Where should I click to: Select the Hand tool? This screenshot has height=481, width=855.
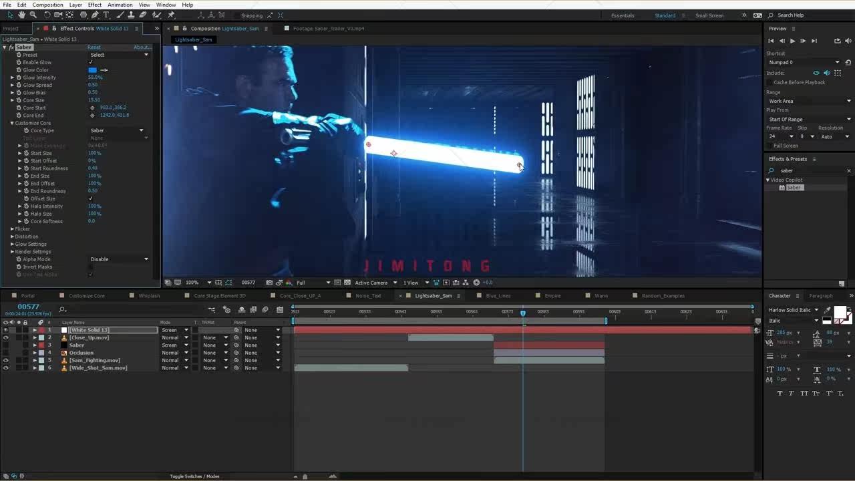(21, 15)
